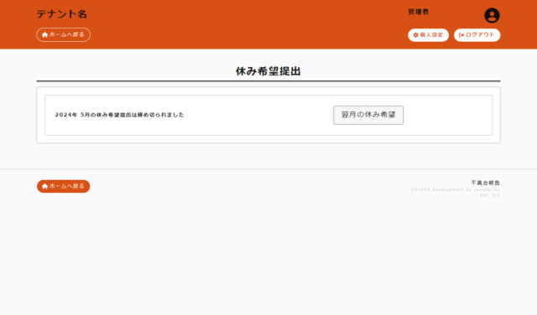The width and height of the screenshot is (537, 315).
Task: Click the 休み希望提出 page heading
Action: coord(268,71)
